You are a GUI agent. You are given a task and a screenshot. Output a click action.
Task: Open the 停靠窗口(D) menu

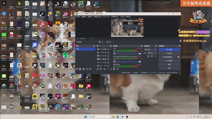click(x=97, y=17)
